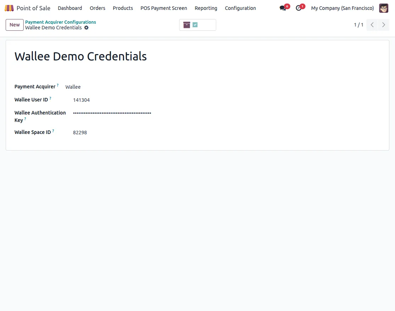Go to the next record arrow

tap(384, 25)
